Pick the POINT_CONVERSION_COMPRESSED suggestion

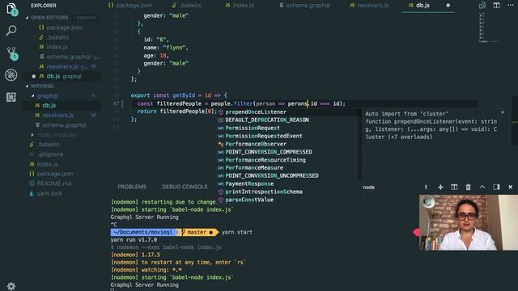coord(289,152)
